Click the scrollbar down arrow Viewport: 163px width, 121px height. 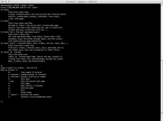click(162, 117)
